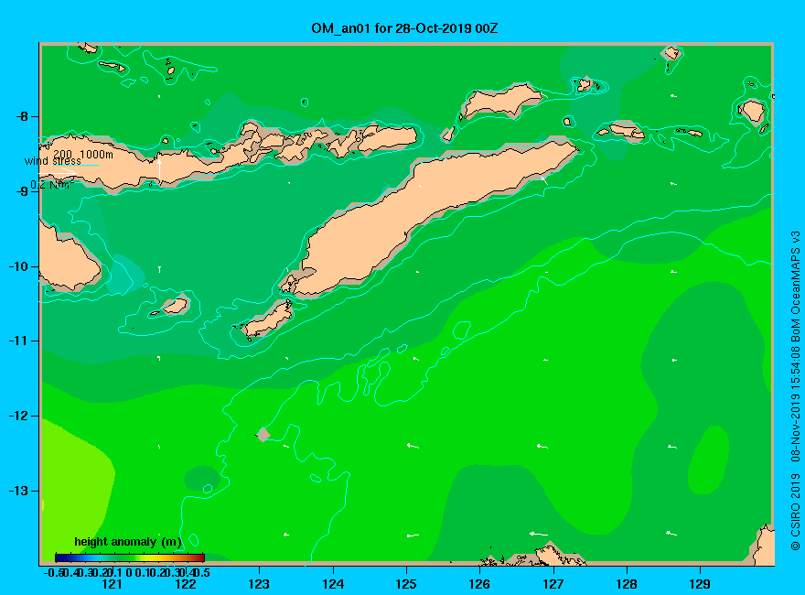
Task: Click the "127" longitude axis label
Action: coord(553,584)
